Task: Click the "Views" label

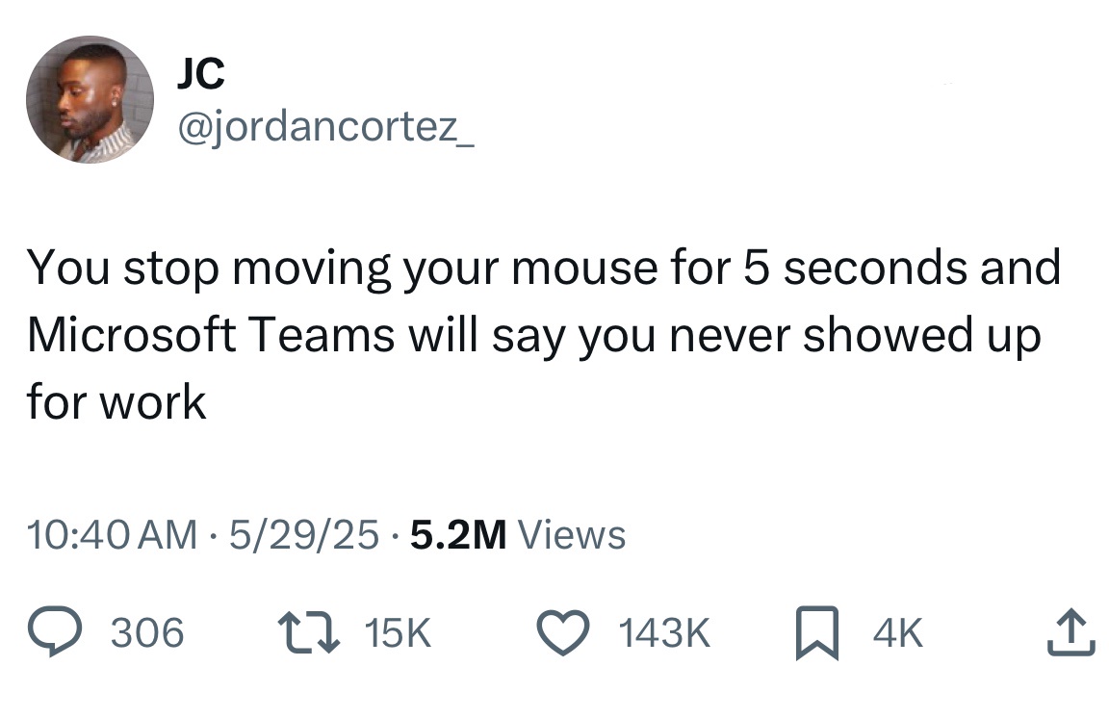Action: point(572,534)
